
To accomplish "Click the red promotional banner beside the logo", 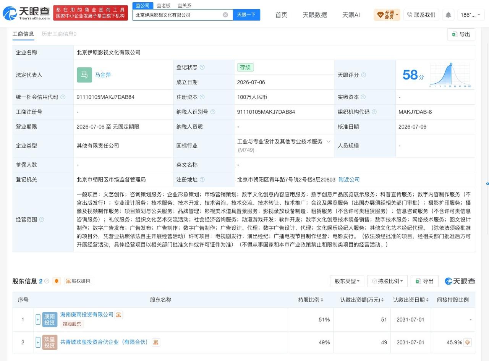I will [x=91, y=13].
